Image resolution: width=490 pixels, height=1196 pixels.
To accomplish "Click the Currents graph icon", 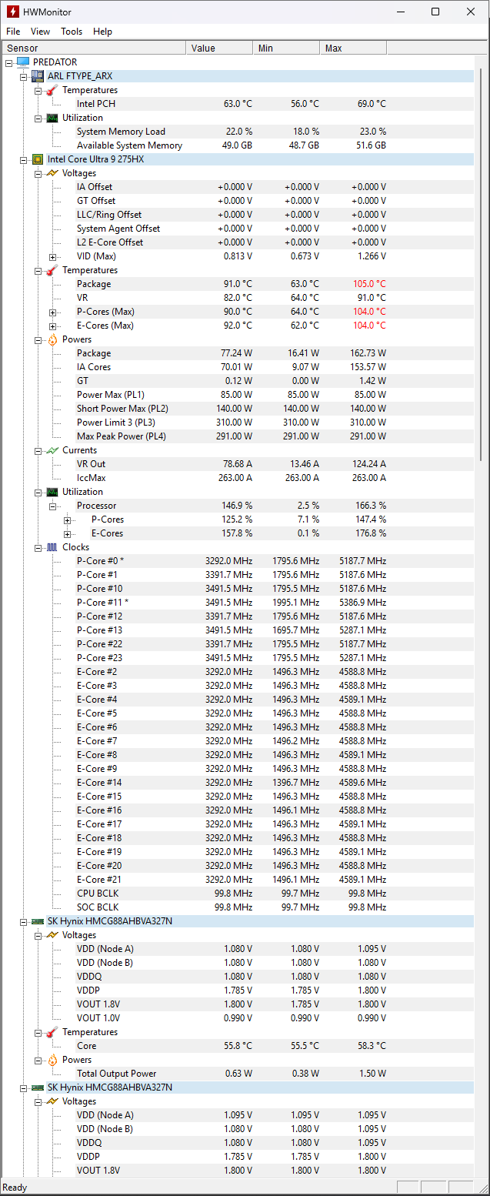I will tap(52, 450).
